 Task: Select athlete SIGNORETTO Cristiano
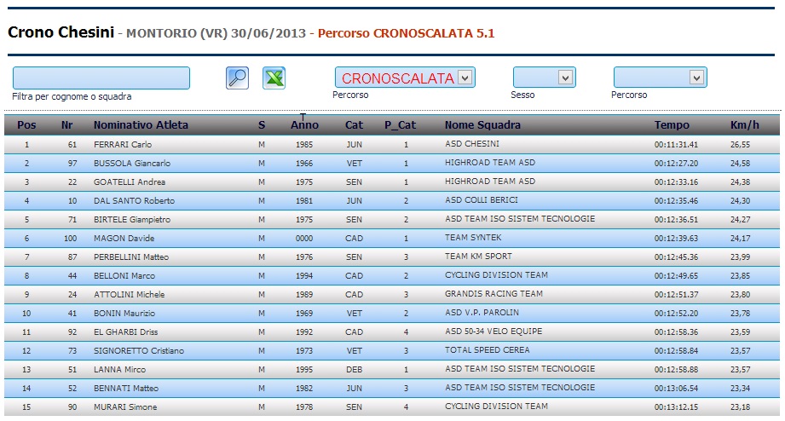click(x=139, y=351)
